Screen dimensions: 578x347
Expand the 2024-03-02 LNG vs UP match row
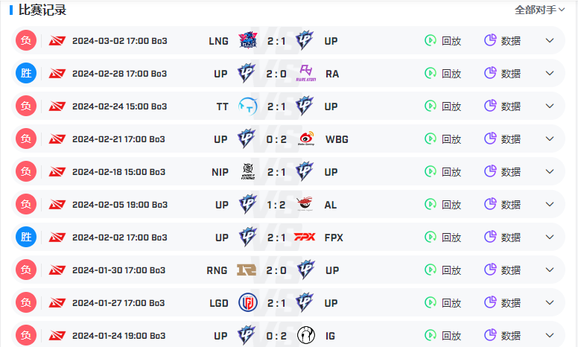click(x=550, y=40)
